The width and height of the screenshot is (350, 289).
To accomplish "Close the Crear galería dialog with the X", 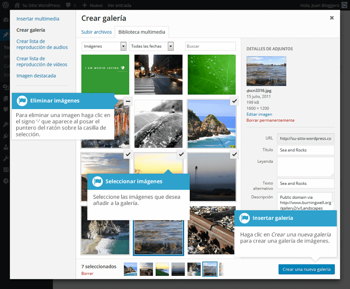I will click(332, 18).
